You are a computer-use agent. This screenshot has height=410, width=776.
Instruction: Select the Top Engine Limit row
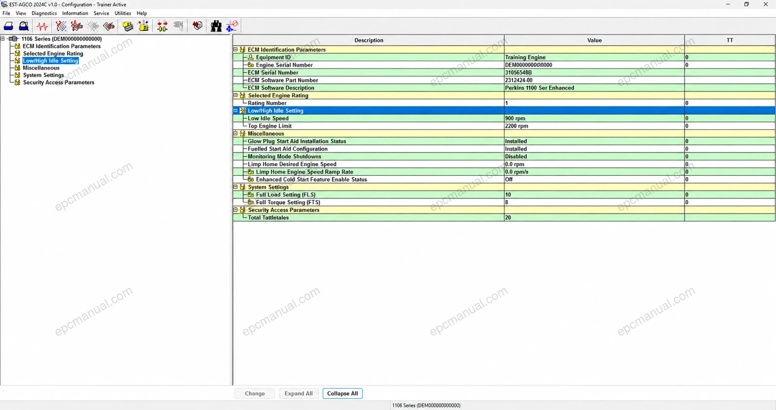point(504,126)
